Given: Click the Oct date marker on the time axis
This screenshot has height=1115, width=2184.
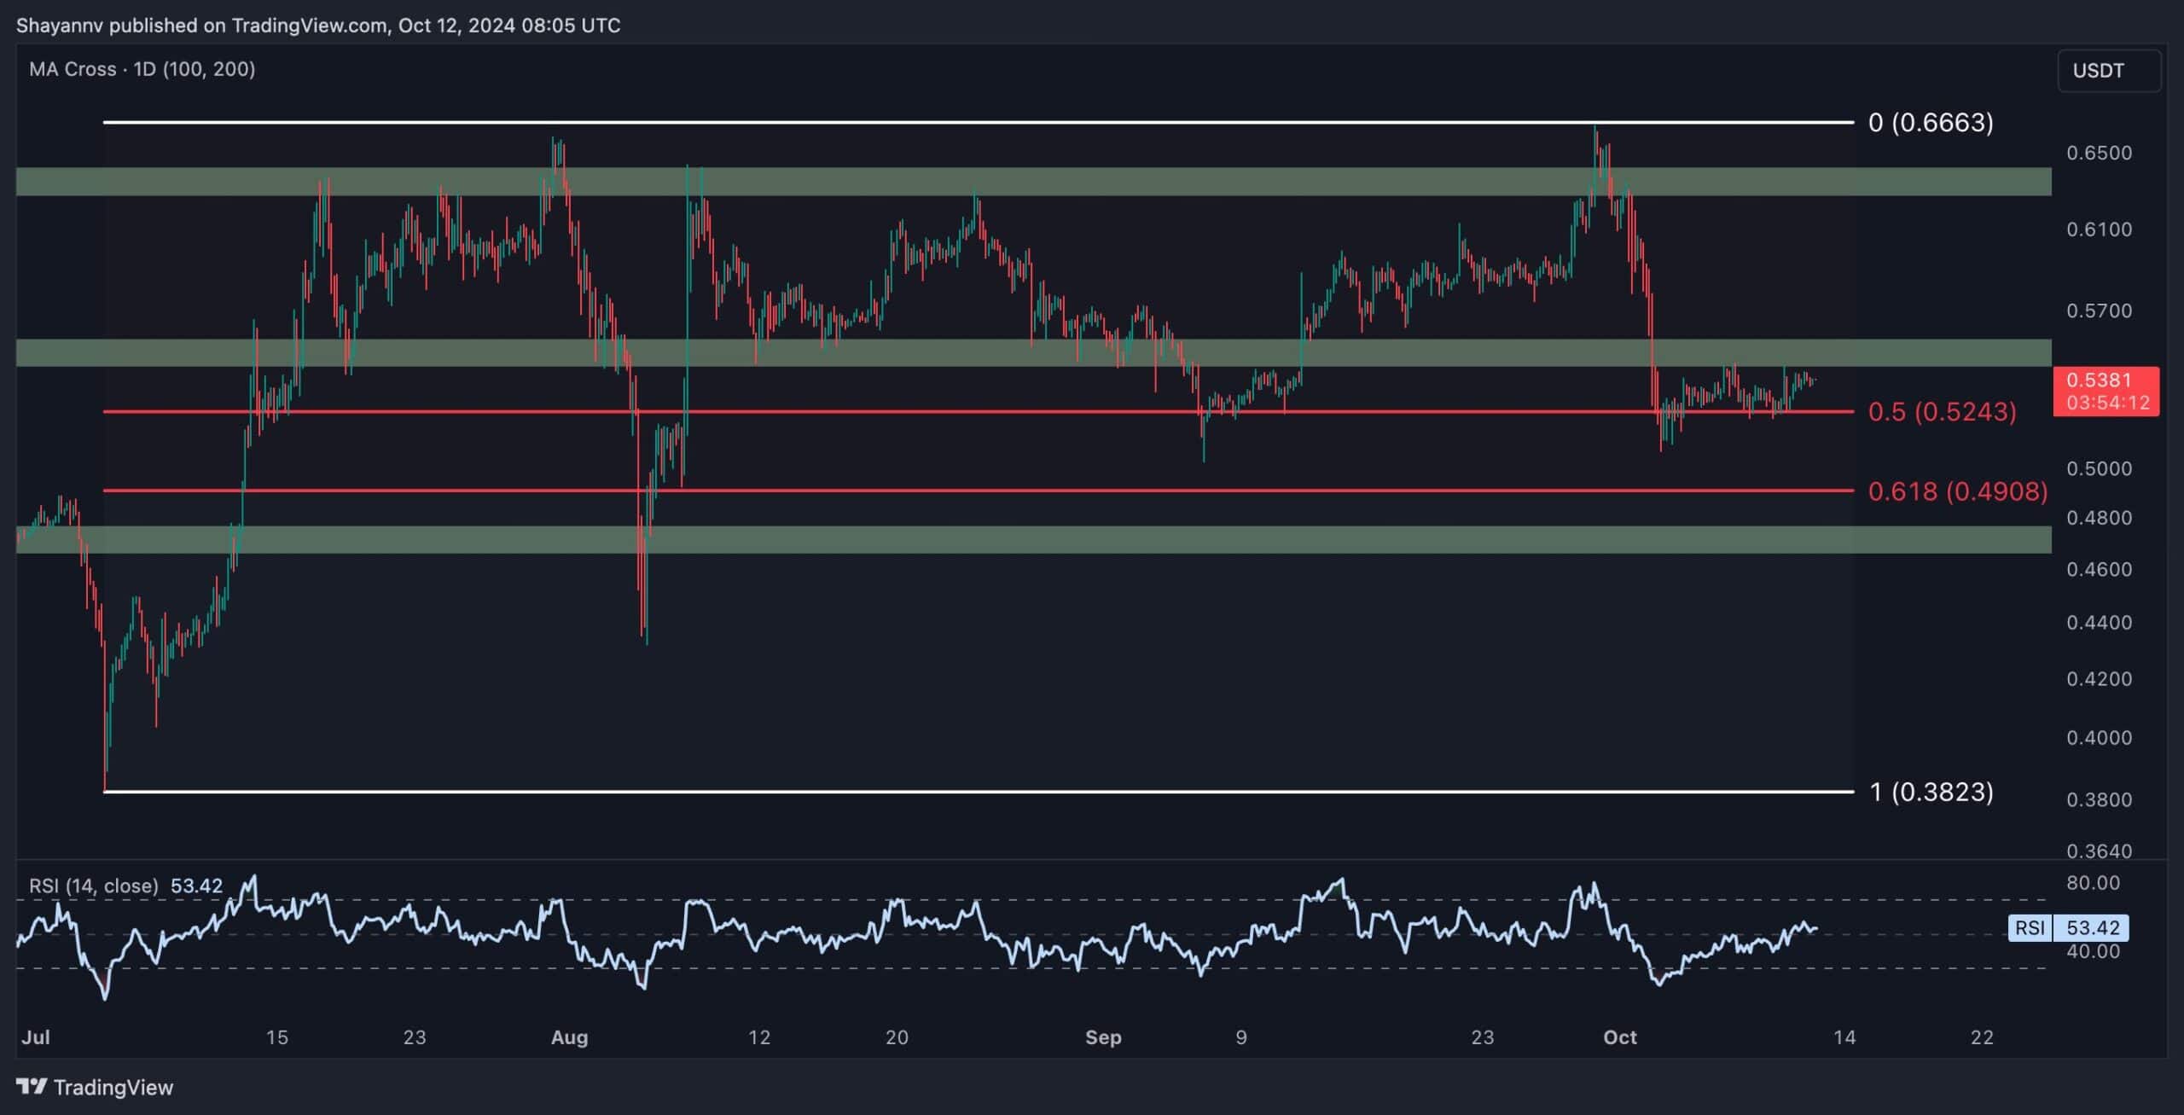Looking at the screenshot, I should point(1619,1037).
